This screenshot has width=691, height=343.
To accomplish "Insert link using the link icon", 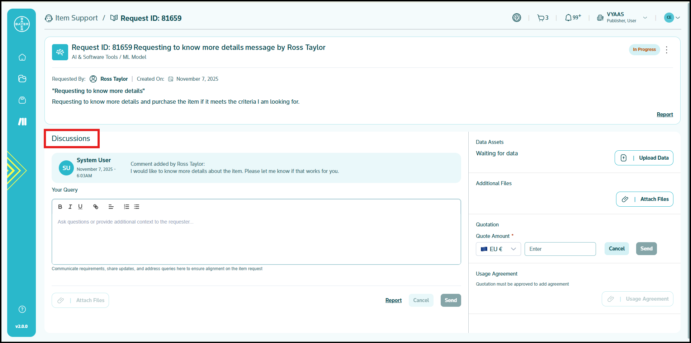I will click(x=96, y=207).
